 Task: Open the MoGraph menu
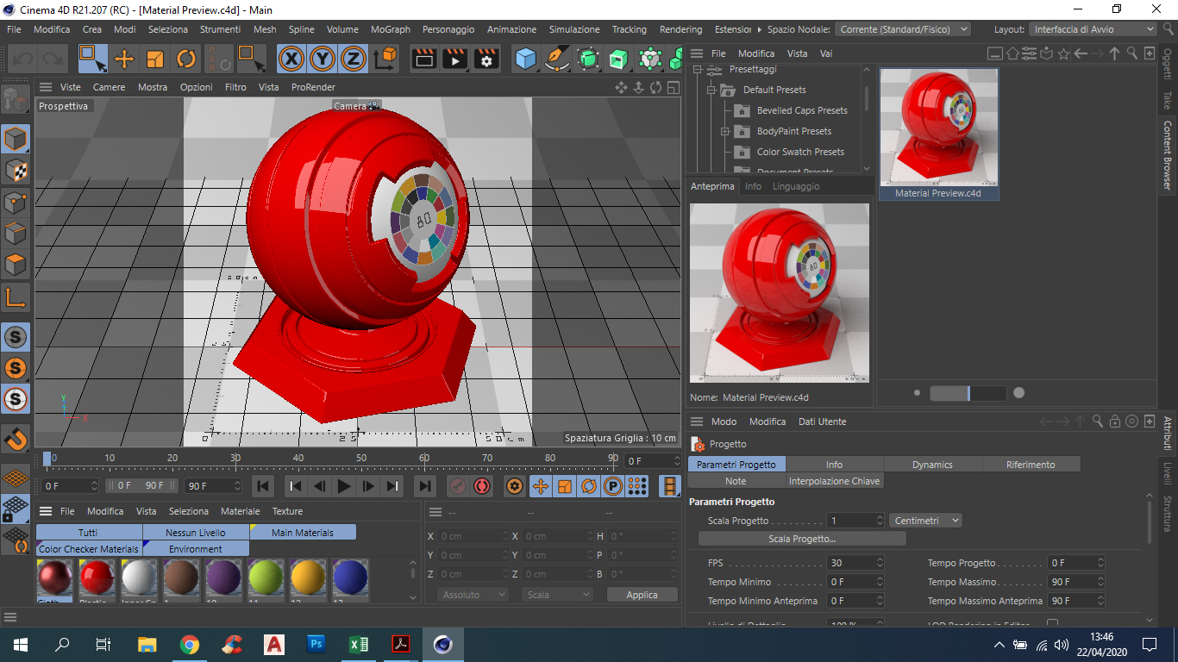pos(391,29)
